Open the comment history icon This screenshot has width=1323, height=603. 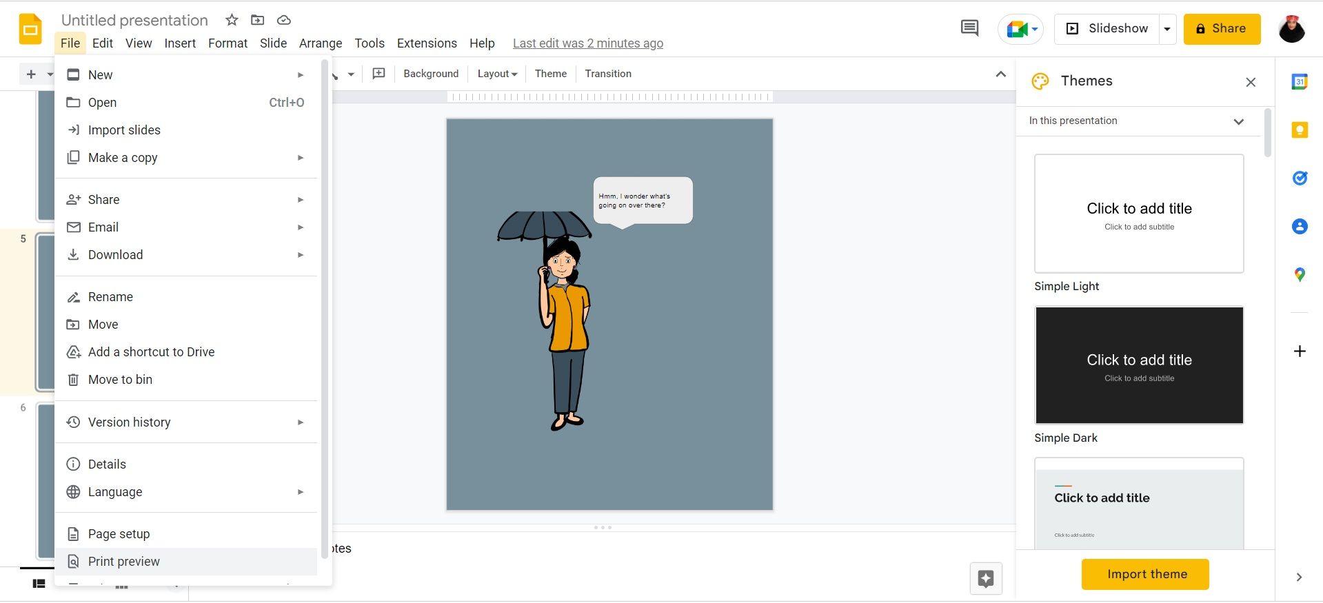(969, 28)
